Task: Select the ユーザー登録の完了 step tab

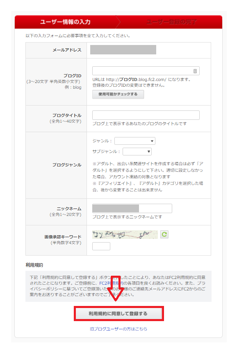Action: (x=171, y=22)
